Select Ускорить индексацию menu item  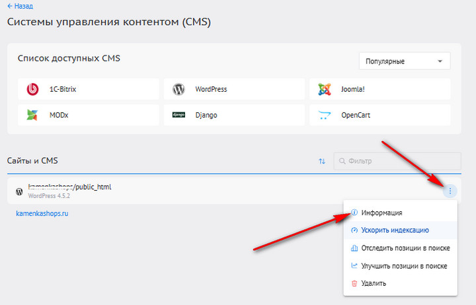point(401,230)
